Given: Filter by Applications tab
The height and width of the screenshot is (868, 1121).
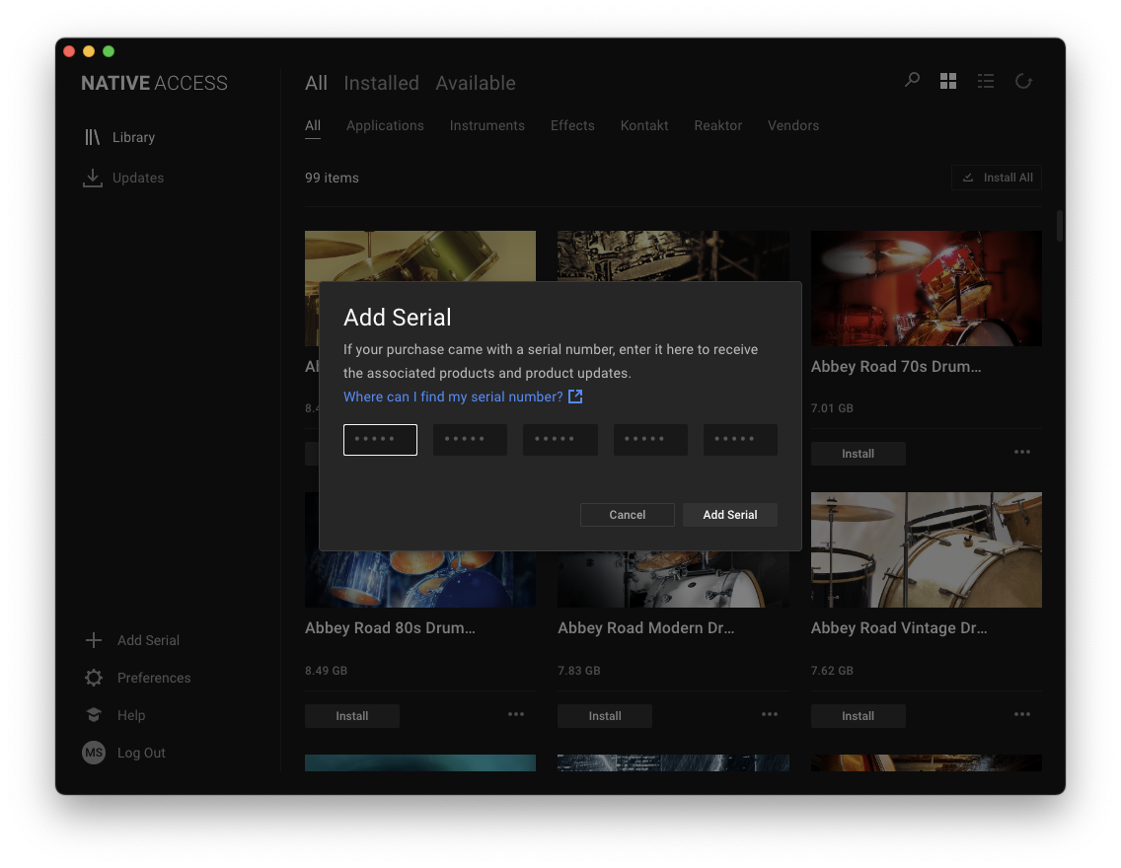Looking at the screenshot, I should [x=385, y=125].
